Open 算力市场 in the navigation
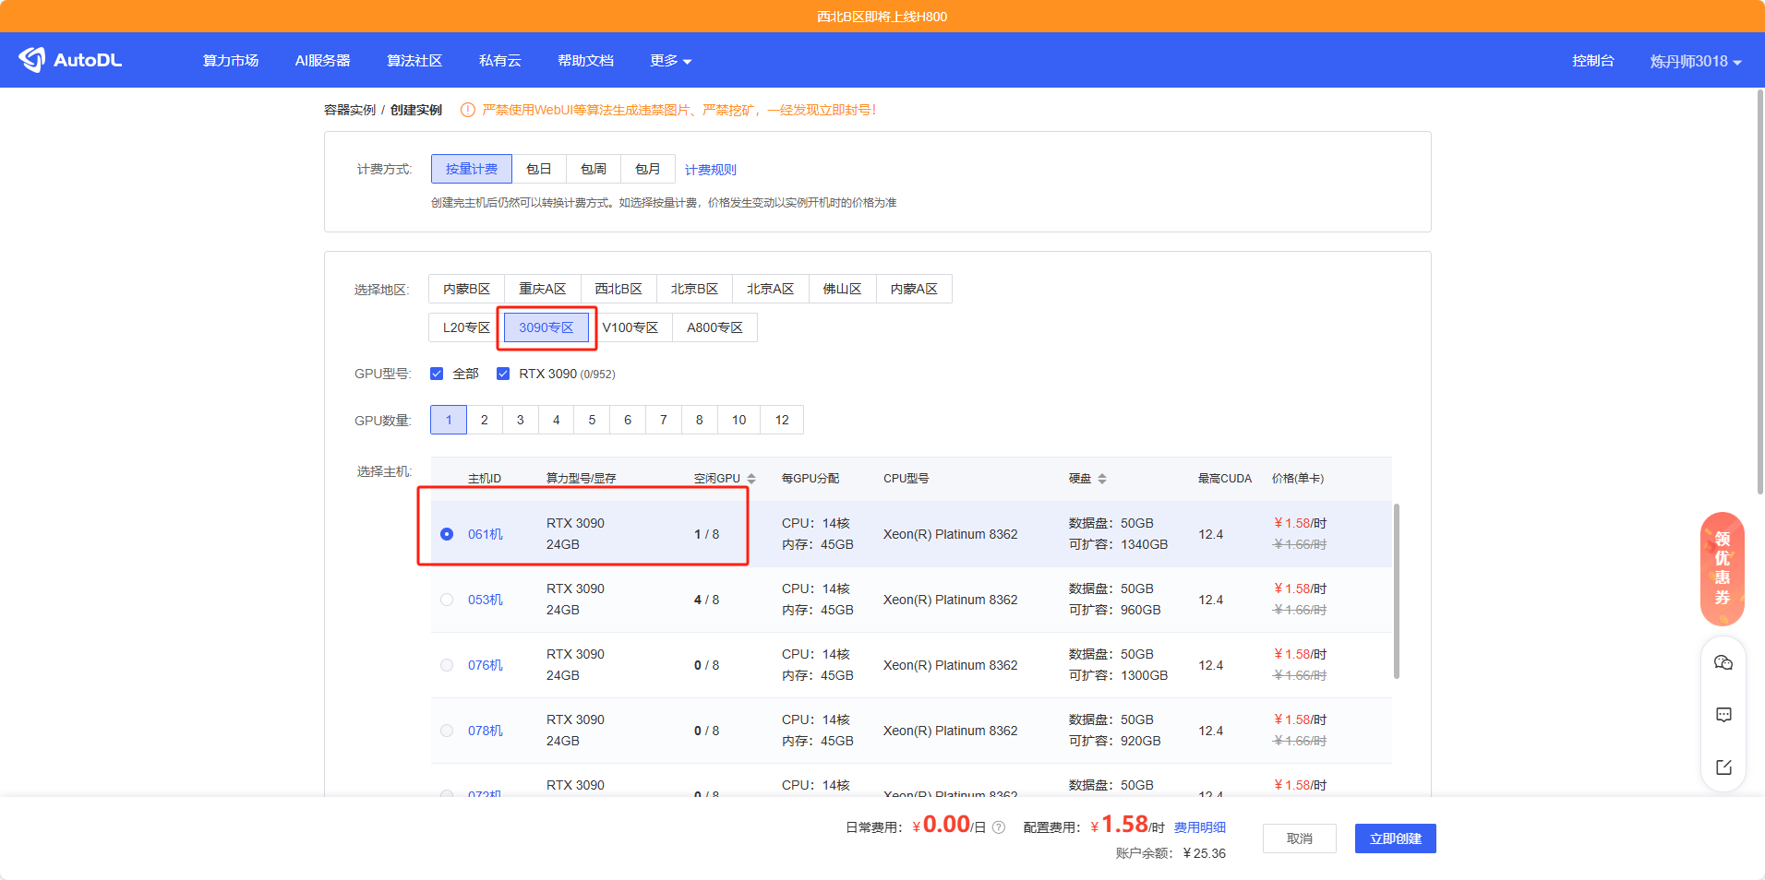 [x=231, y=61]
